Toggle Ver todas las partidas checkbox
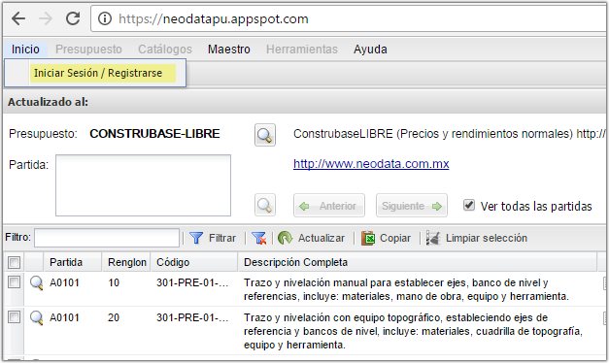Image resolution: width=609 pixels, height=363 pixels. tap(469, 205)
